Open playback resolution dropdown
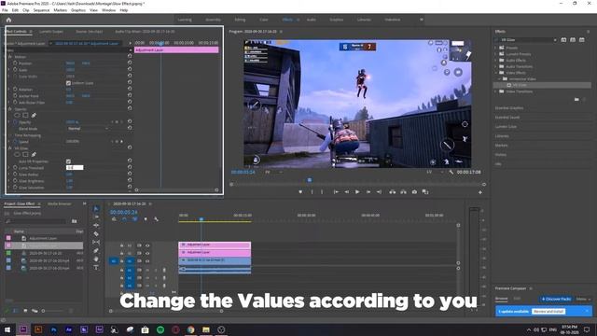Viewport: 597px width, 336px height. (x=435, y=172)
